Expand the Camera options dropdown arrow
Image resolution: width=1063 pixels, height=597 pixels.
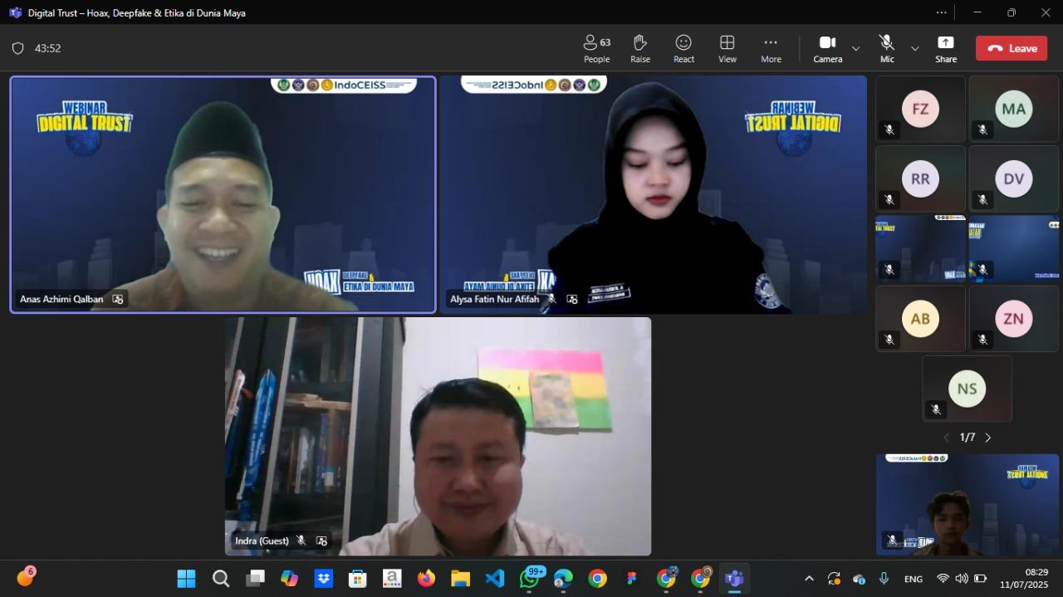coord(855,48)
